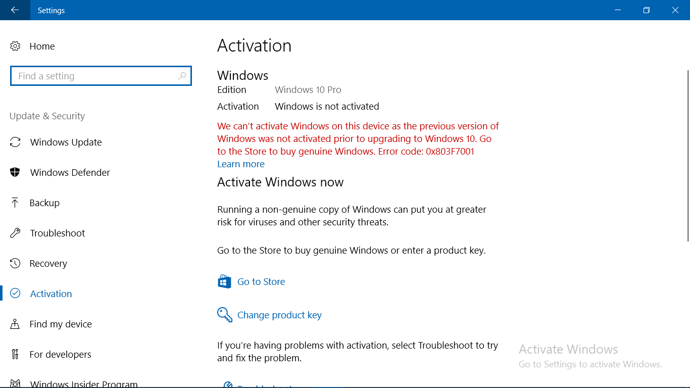This screenshot has height=388, width=690.
Task: Click the Activation checkmark circle icon
Action: pyautogui.click(x=15, y=294)
